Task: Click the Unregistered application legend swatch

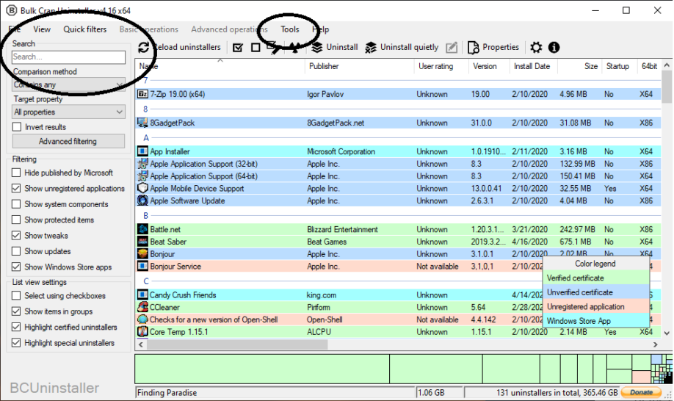Action: click(596, 306)
